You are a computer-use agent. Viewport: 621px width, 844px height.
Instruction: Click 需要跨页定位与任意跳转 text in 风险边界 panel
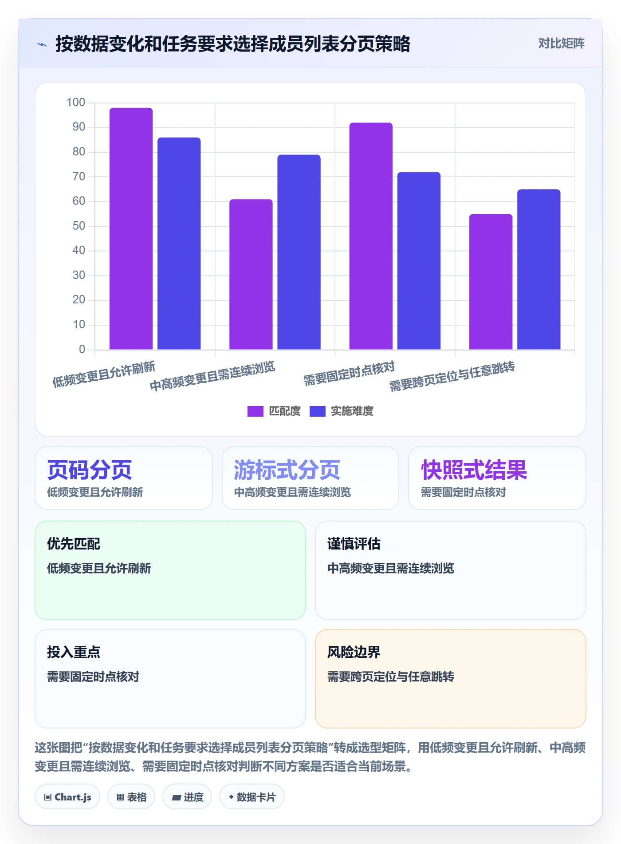click(x=391, y=677)
